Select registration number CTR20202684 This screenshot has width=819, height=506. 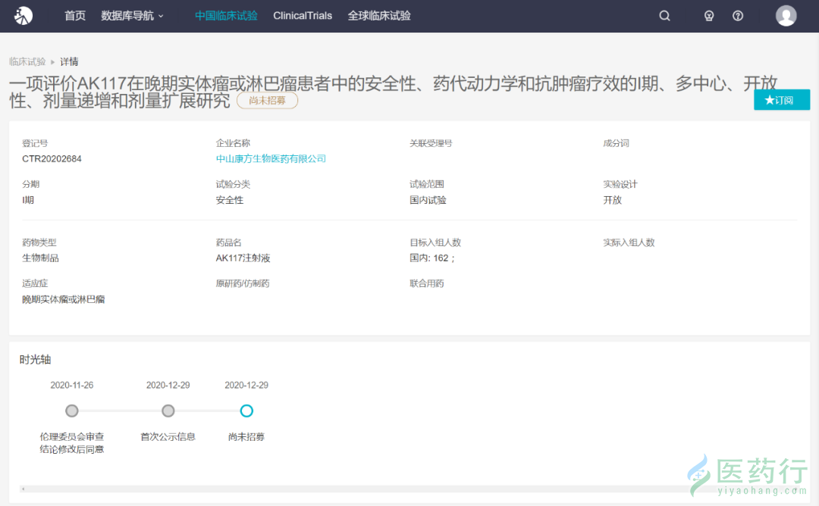[x=52, y=158]
